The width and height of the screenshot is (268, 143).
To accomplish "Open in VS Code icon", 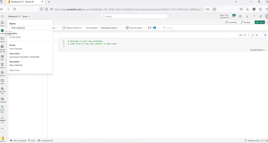I will 154,28.
